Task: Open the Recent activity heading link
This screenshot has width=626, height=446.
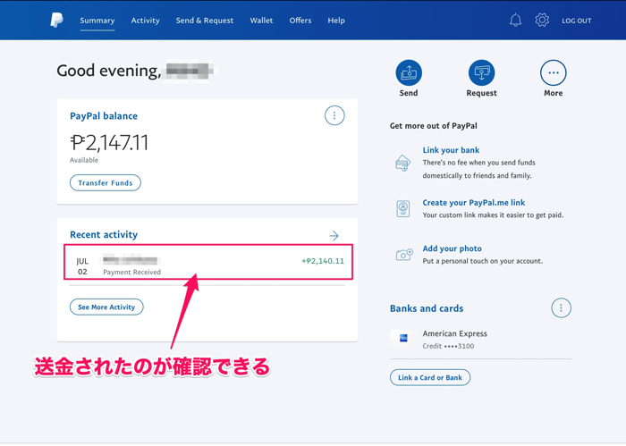Action: (x=104, y=234)
